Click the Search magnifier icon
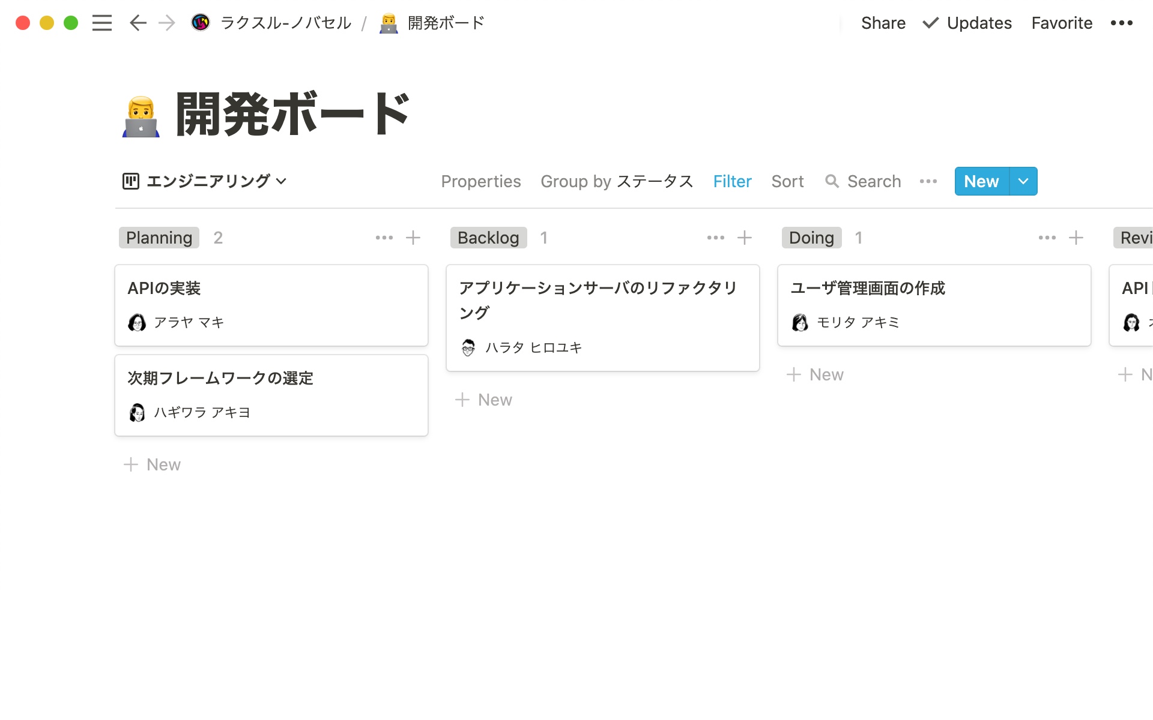The height and width of the screenshot is (720, 1153). [832, 181]
